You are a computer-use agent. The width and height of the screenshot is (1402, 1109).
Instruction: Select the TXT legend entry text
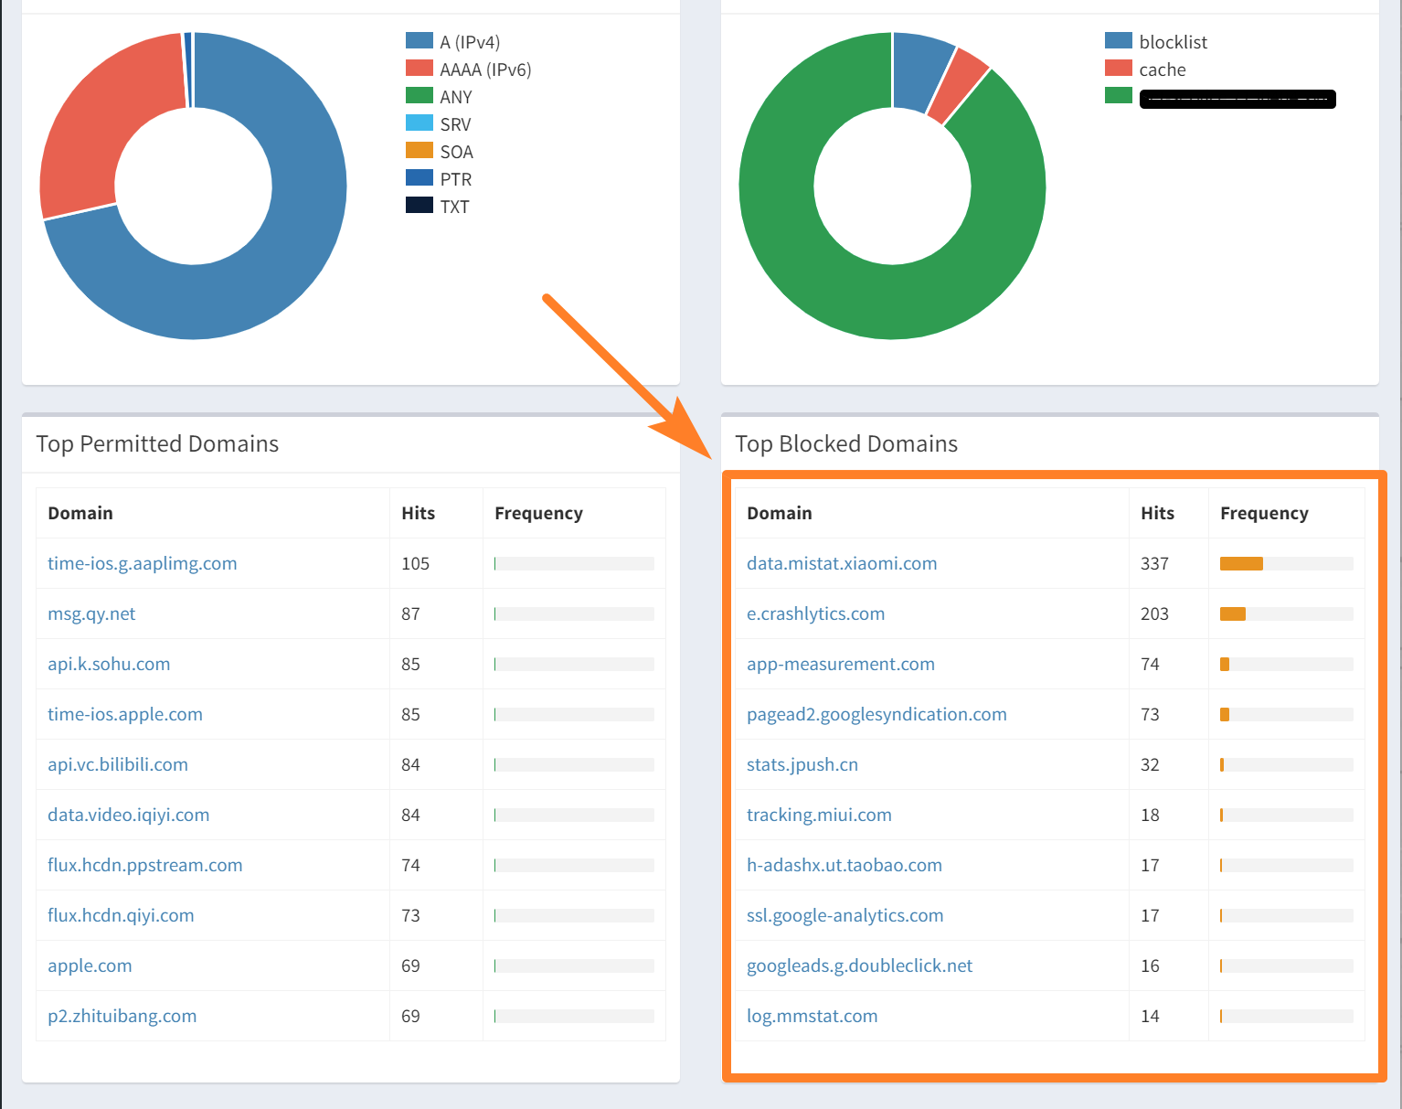(x=454, y=207)
